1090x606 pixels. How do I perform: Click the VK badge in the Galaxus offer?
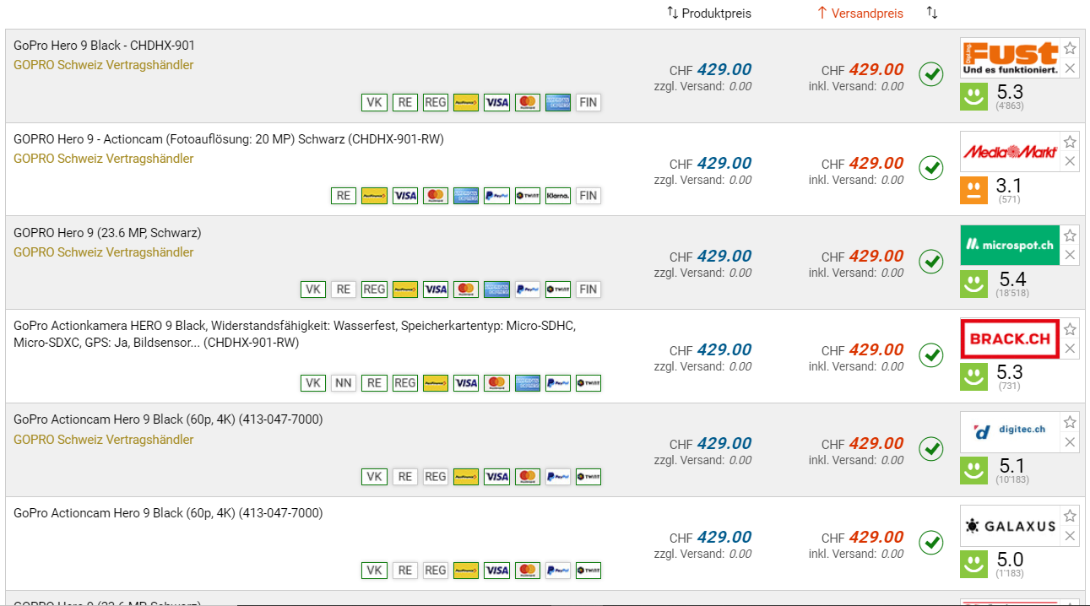(x=374, y=571)
